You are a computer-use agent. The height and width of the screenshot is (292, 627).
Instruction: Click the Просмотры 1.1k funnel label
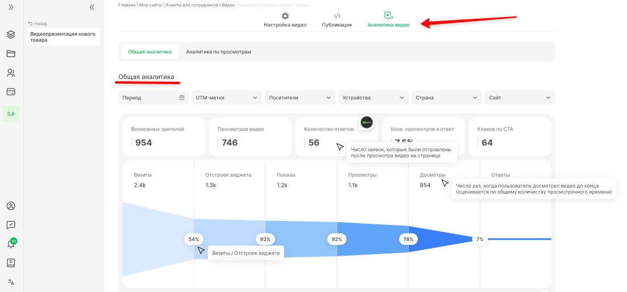click(x=362, y=180)
